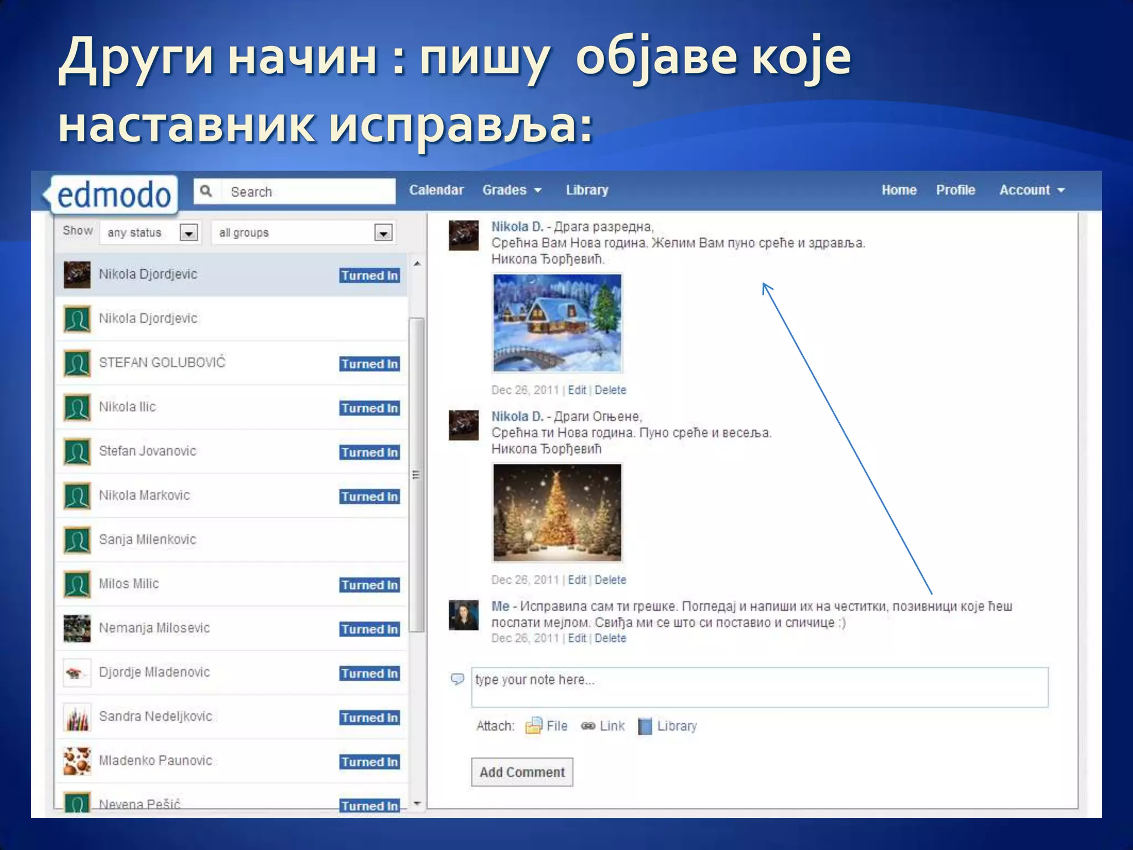Click the Link attach chain icon
The height and width of the screenshot is (850, 1133).
pos(588,725)
